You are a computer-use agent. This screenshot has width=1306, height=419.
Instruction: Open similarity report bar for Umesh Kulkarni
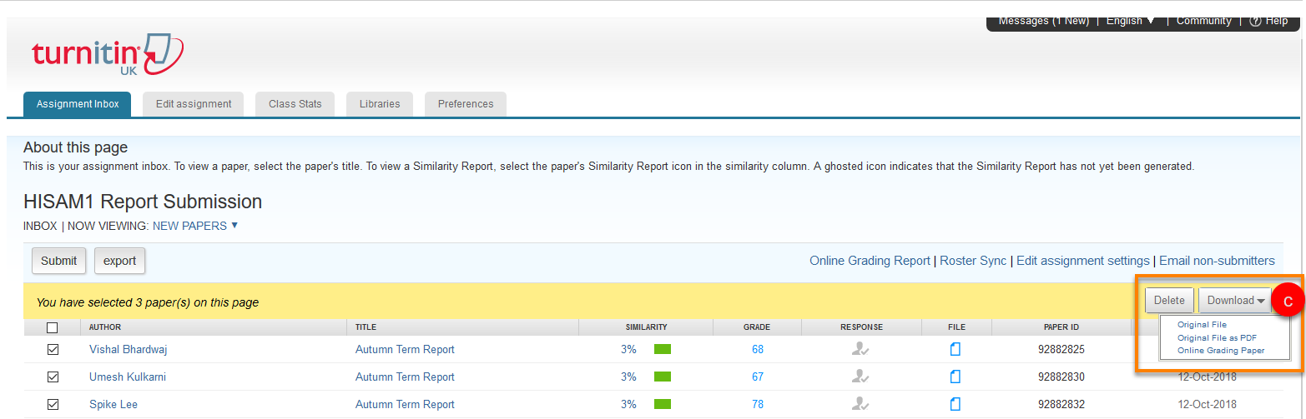pos(663,377)
